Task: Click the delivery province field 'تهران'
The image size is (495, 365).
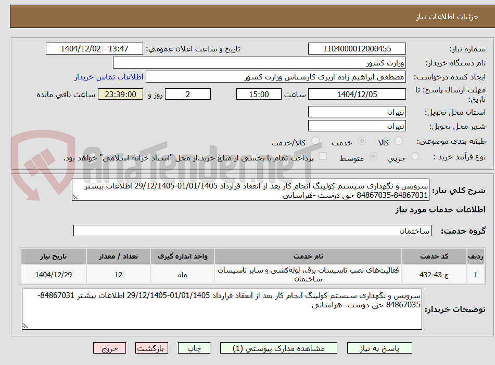Action: click(357, 112)
